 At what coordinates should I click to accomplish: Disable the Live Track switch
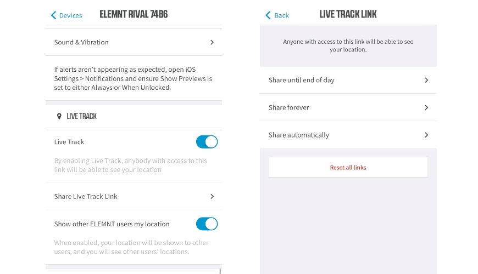tap(207, 142)
